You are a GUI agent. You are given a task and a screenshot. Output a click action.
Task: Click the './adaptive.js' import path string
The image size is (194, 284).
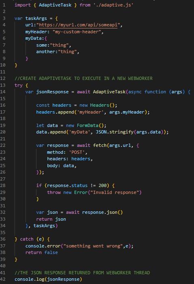113,5
